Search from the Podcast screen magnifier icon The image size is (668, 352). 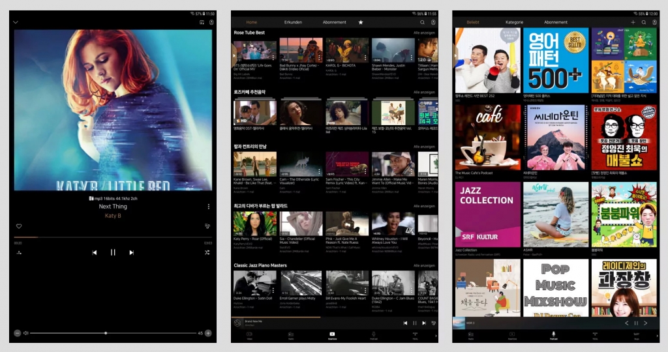pyautogui.click(x=644, y=22)
